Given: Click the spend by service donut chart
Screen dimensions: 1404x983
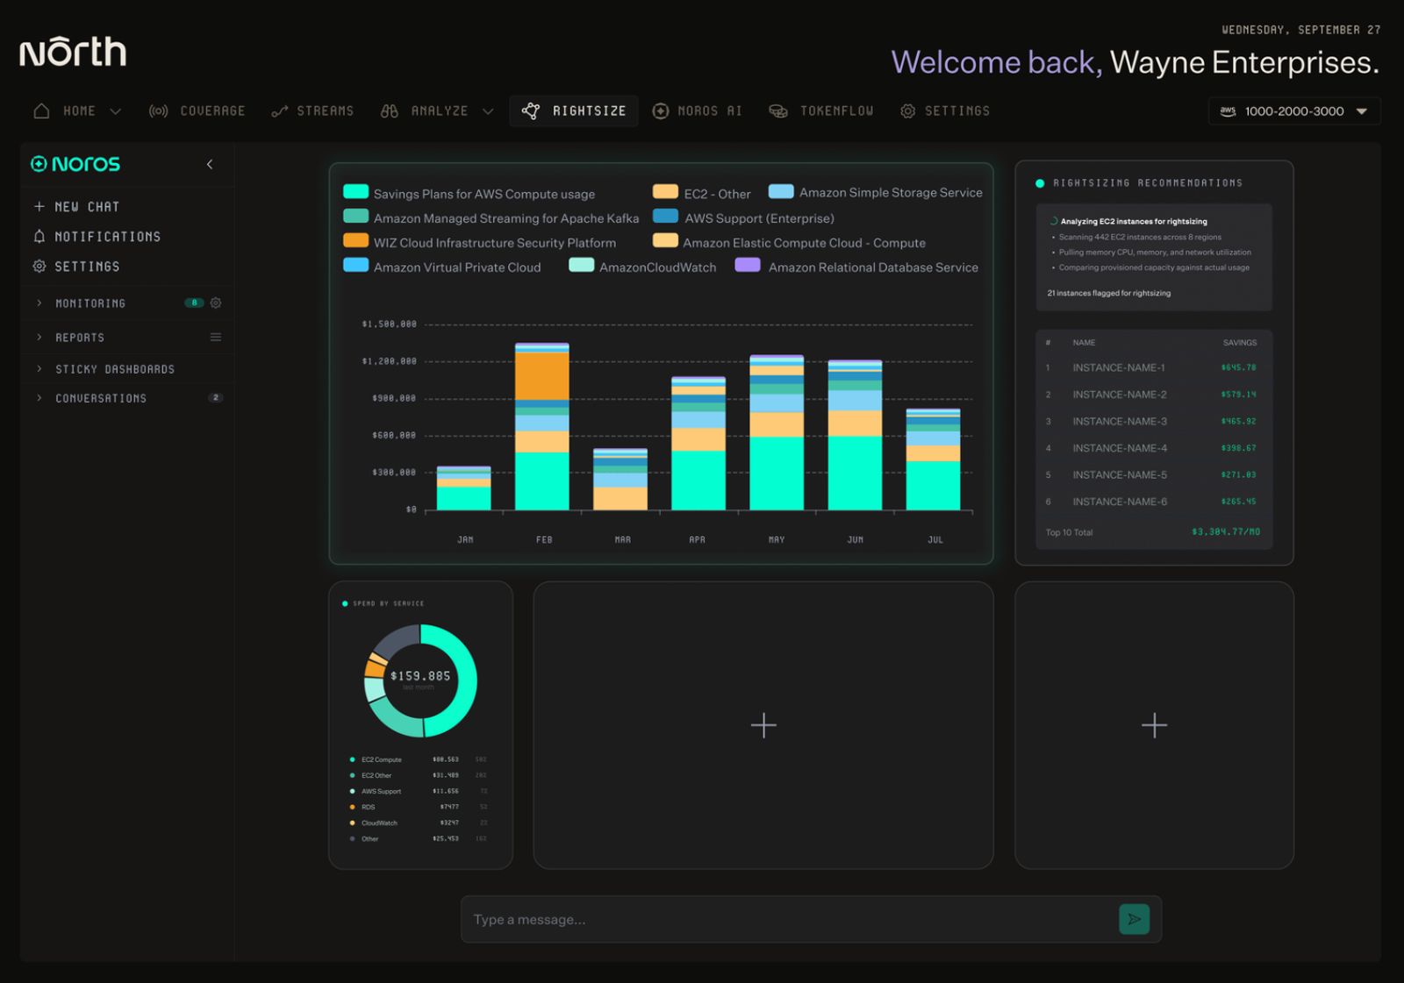Looking at the screenshot, I should click(x=420, y=680).
